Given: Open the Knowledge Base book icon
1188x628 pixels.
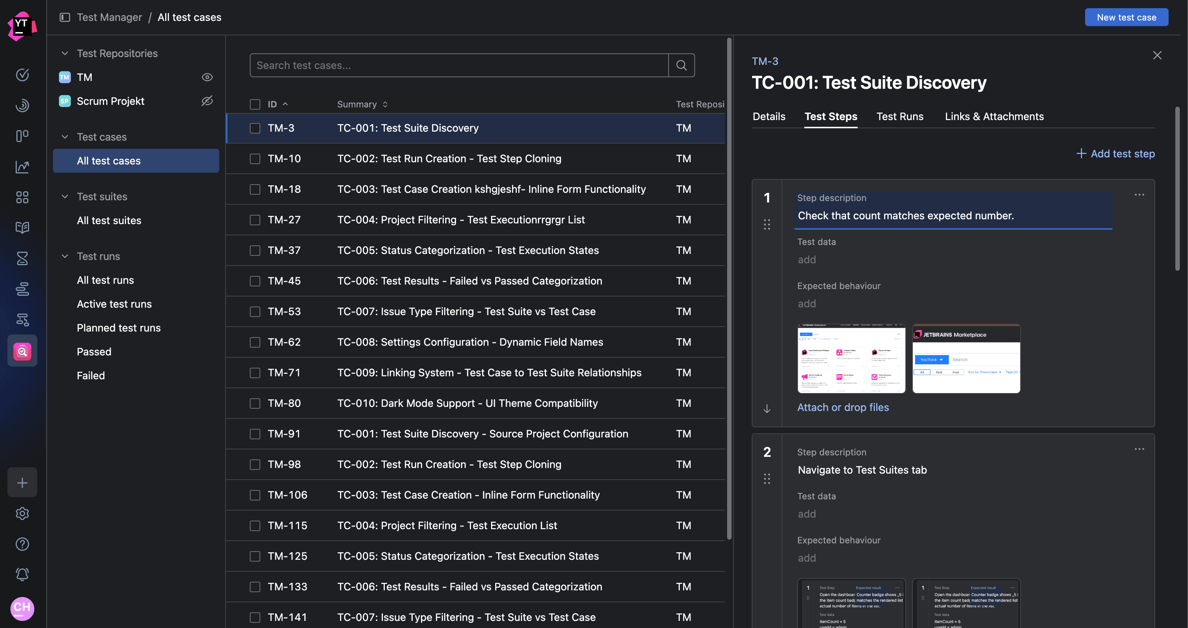Looking at the screenshot, I should pos(22,228).
